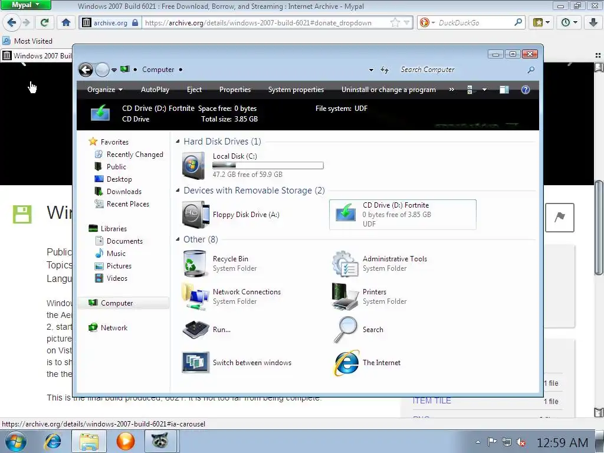The width and height of the screenshot is (604, 453).
Task: Click the Explorer back arrow button
Action: coord(86,70)
